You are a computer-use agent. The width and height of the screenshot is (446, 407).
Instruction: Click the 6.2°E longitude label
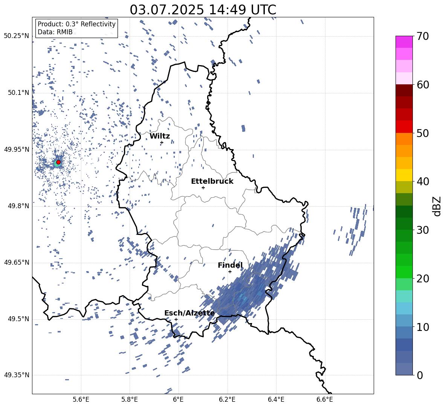click(227, 399)
